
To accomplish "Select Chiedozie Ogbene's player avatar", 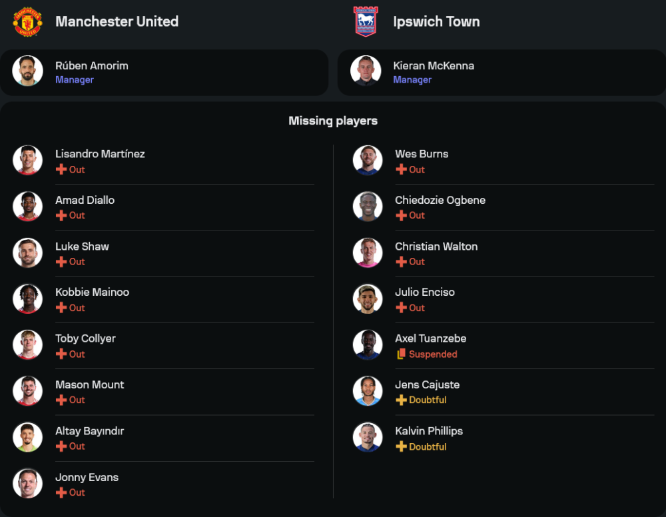I will [368, 207].
